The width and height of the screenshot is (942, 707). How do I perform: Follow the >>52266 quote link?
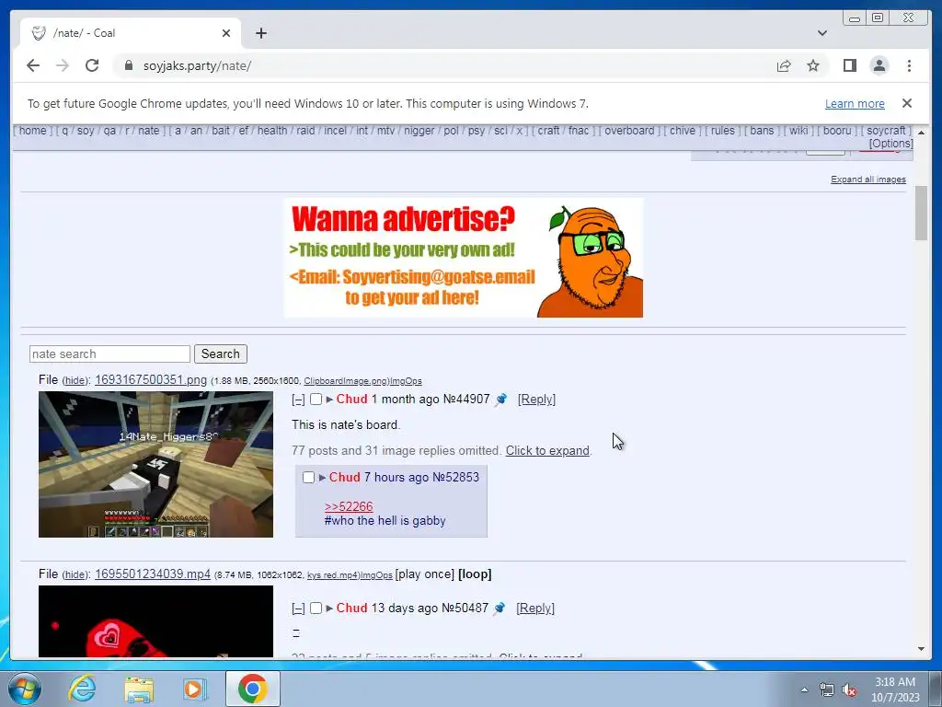click(349, 506)
